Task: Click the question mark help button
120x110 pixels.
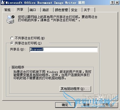Action: 112,2
